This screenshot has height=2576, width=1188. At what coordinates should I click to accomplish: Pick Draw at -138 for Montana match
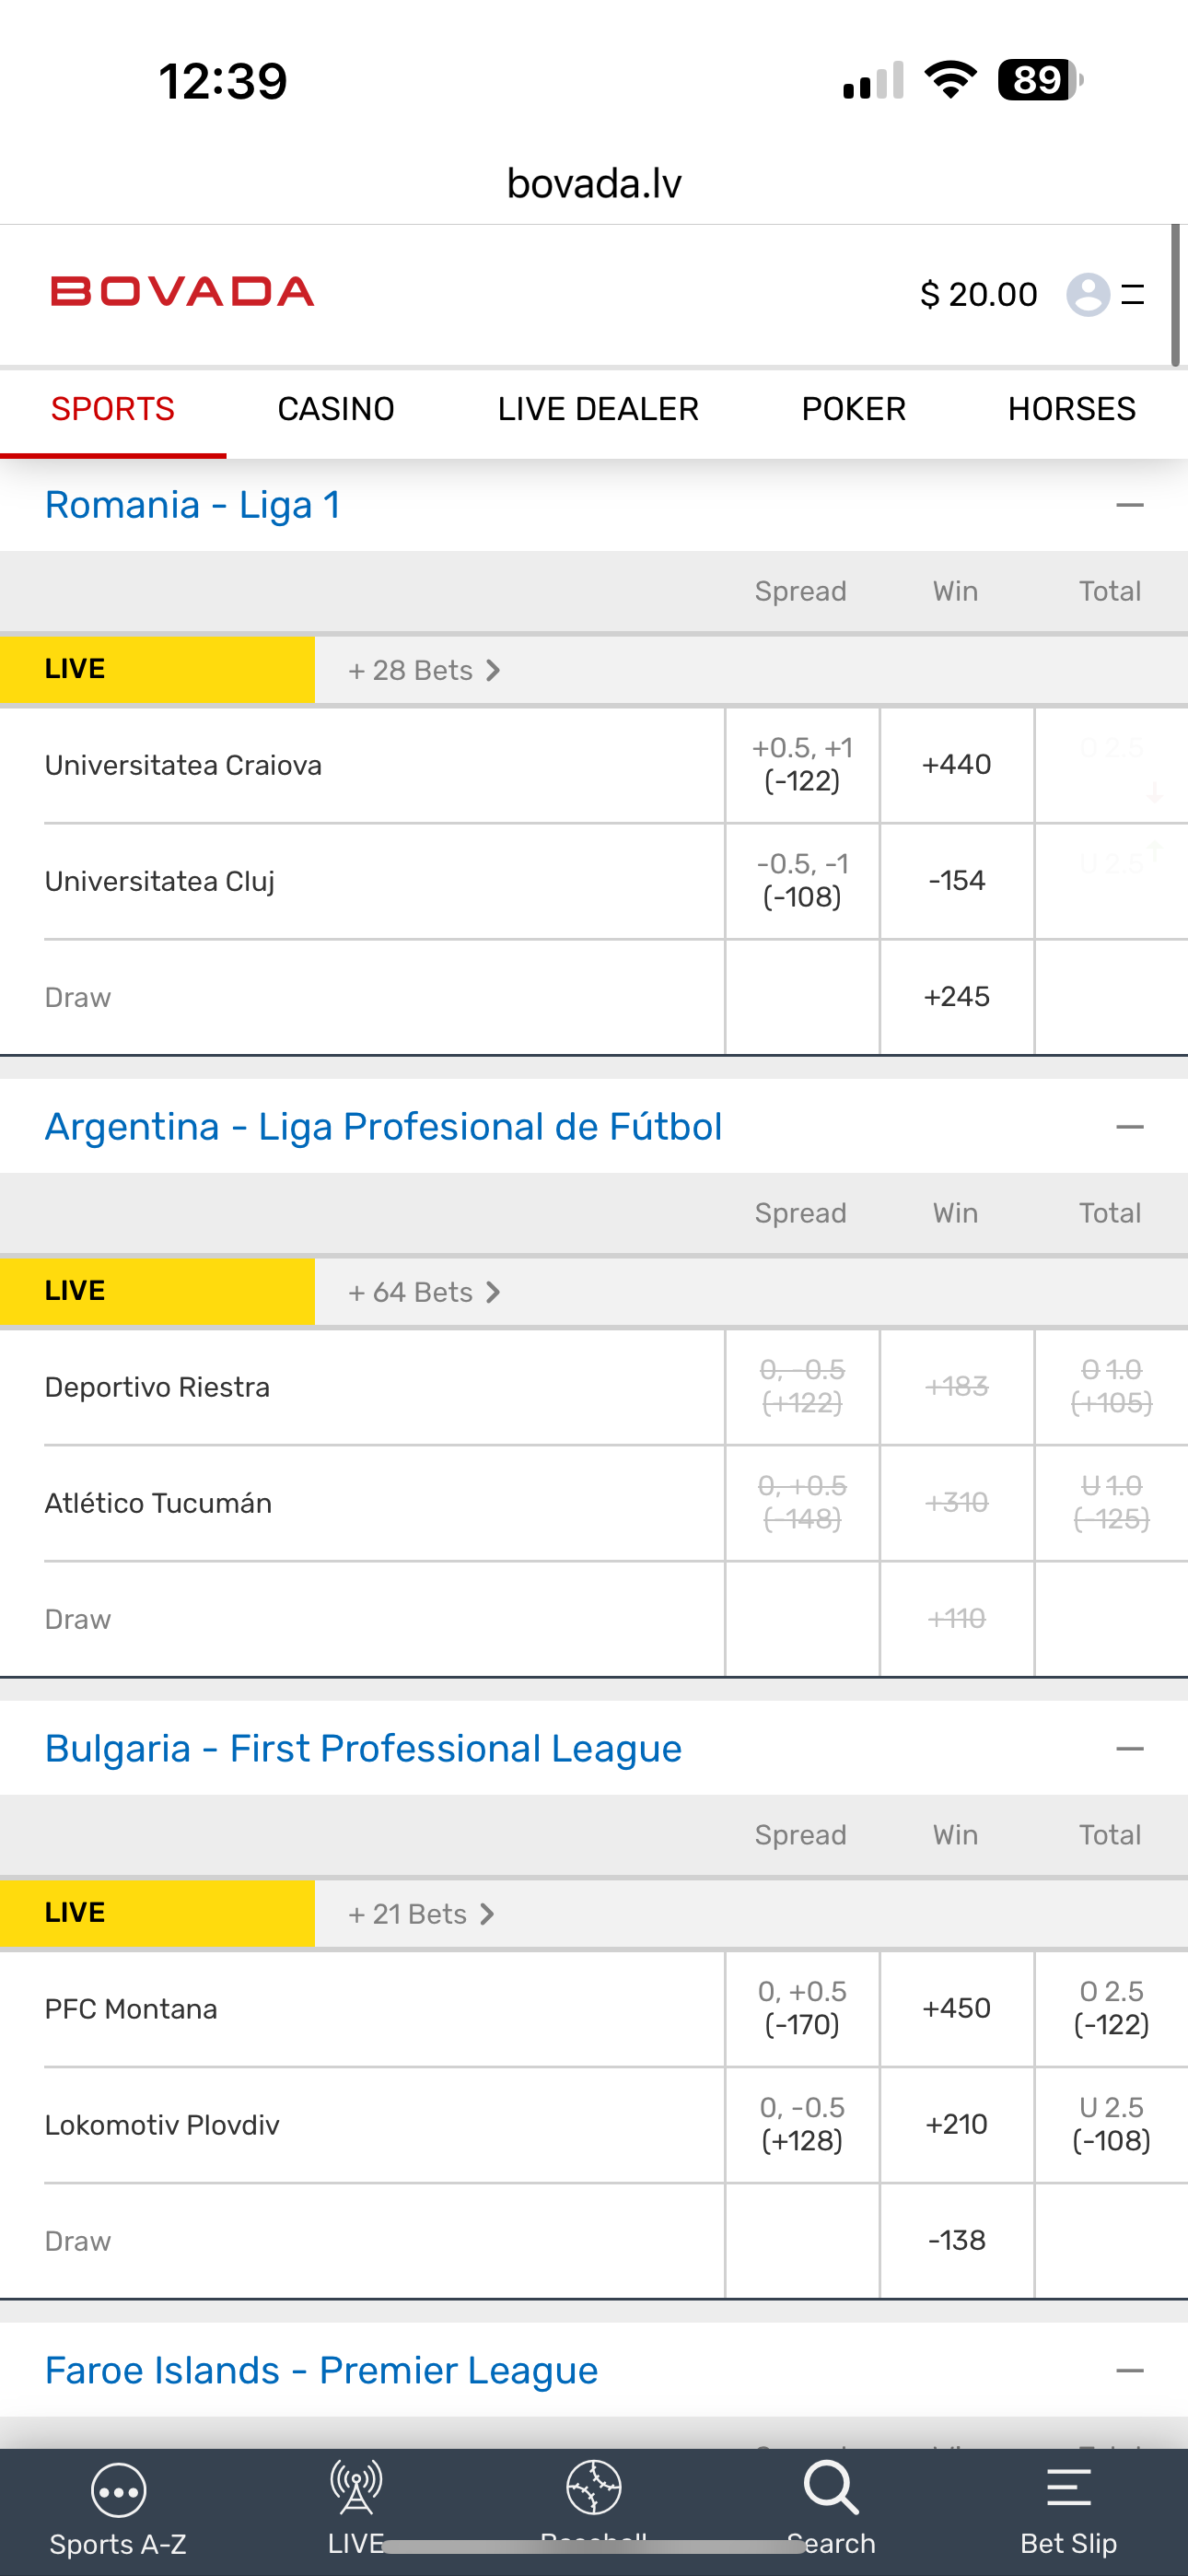(x=957, y=2241)
